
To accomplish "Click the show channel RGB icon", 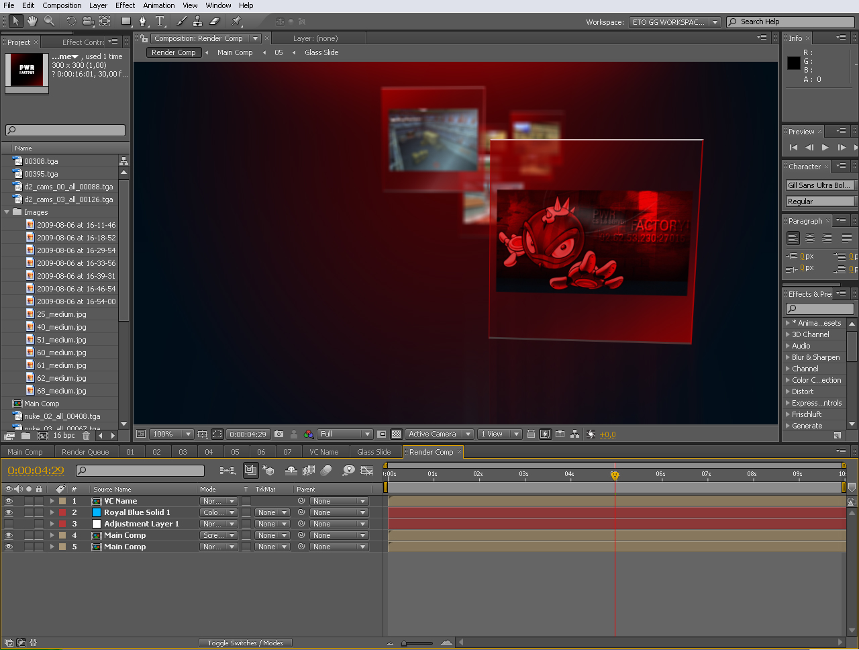I will pos(308,434).
